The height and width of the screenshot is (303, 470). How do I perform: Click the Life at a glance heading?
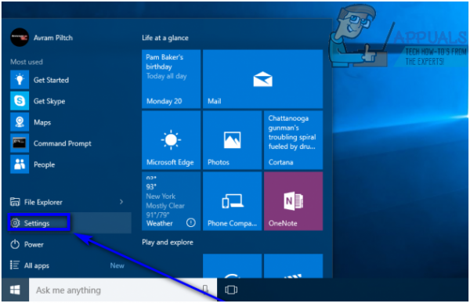(x=165, y=38)
